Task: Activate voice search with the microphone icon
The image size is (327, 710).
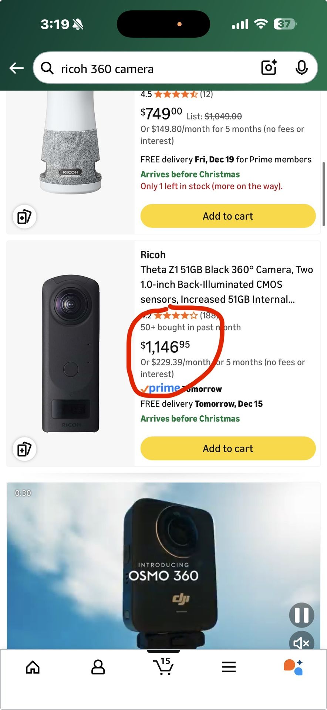Action: (302, 68)
